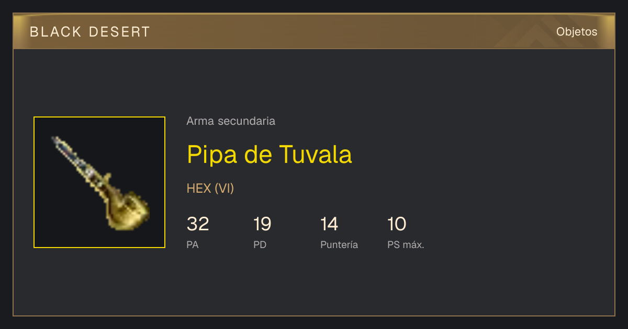Select the PS máx. stat label
The height and width of the screenshot is (329, 628).
(406, 244)
